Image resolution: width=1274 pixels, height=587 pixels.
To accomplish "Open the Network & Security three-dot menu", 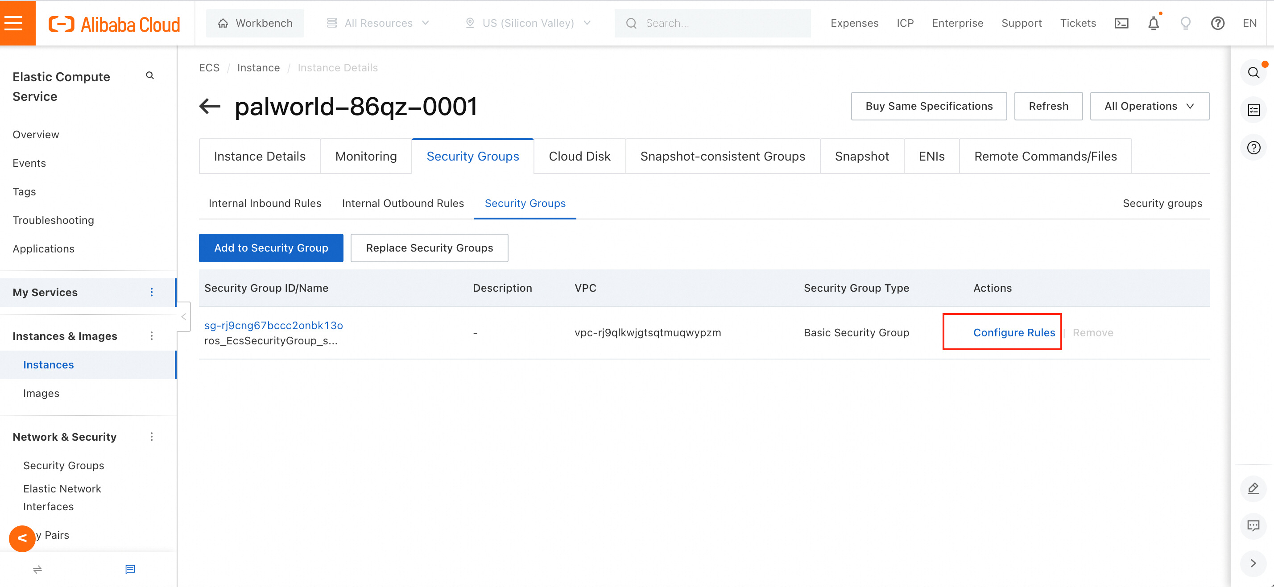I will click(152, 437).
